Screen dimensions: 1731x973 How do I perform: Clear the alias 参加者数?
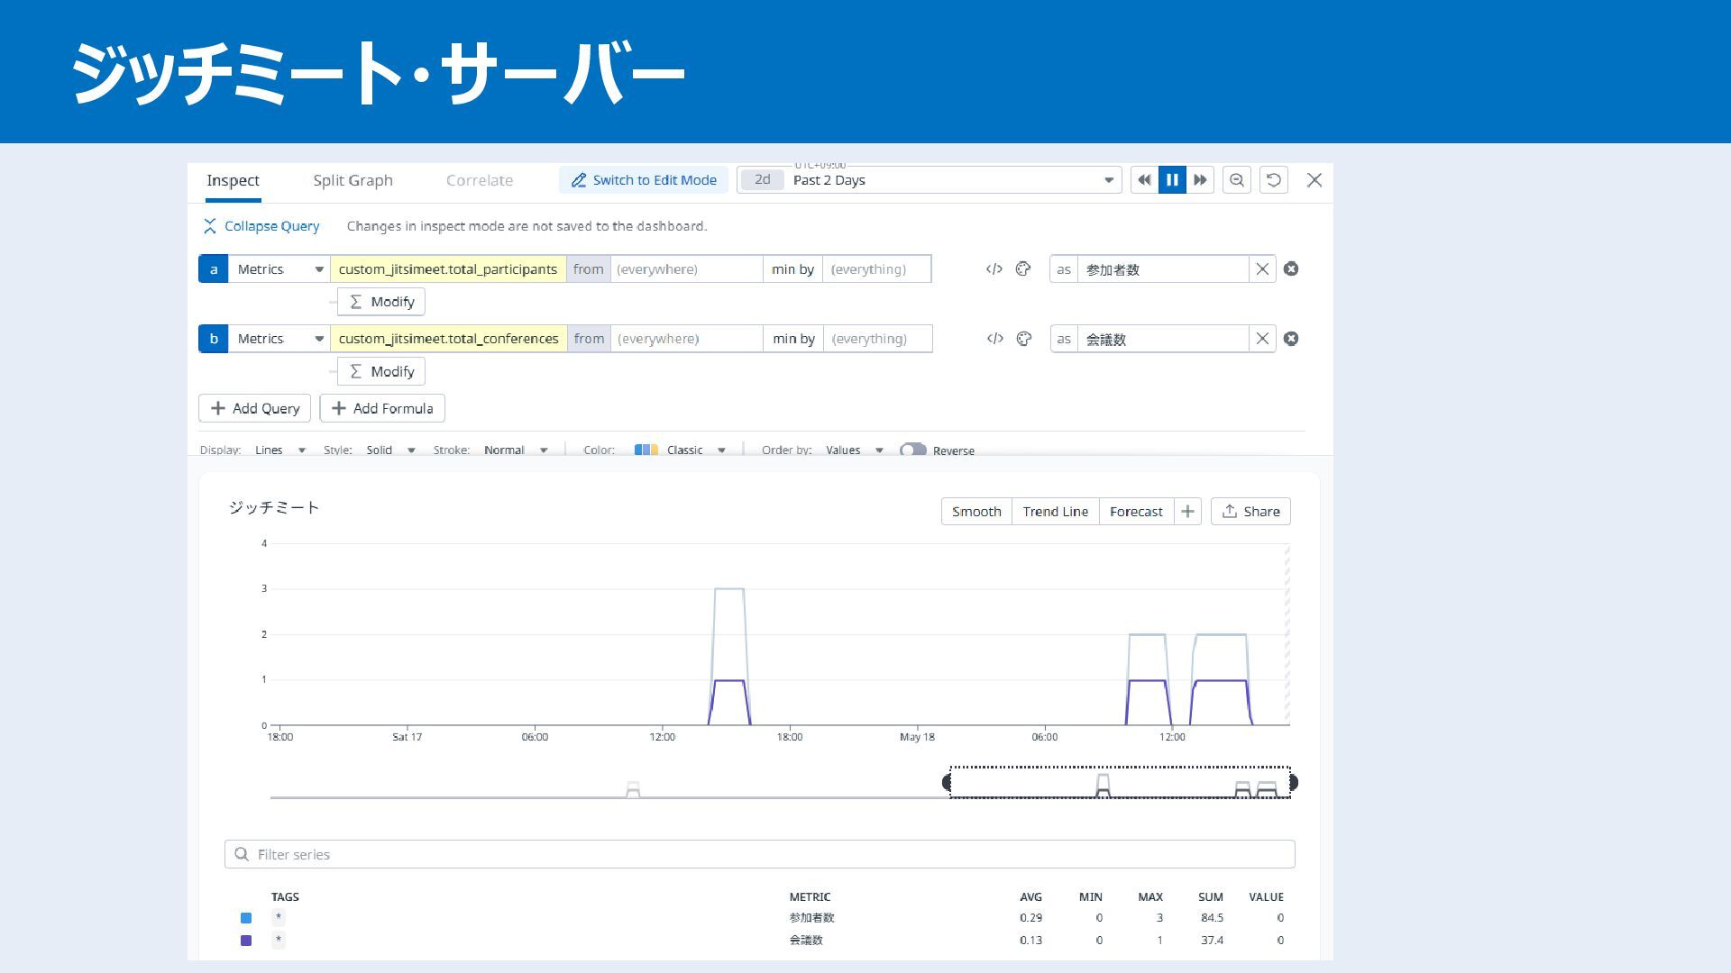tap(1262, 269)
